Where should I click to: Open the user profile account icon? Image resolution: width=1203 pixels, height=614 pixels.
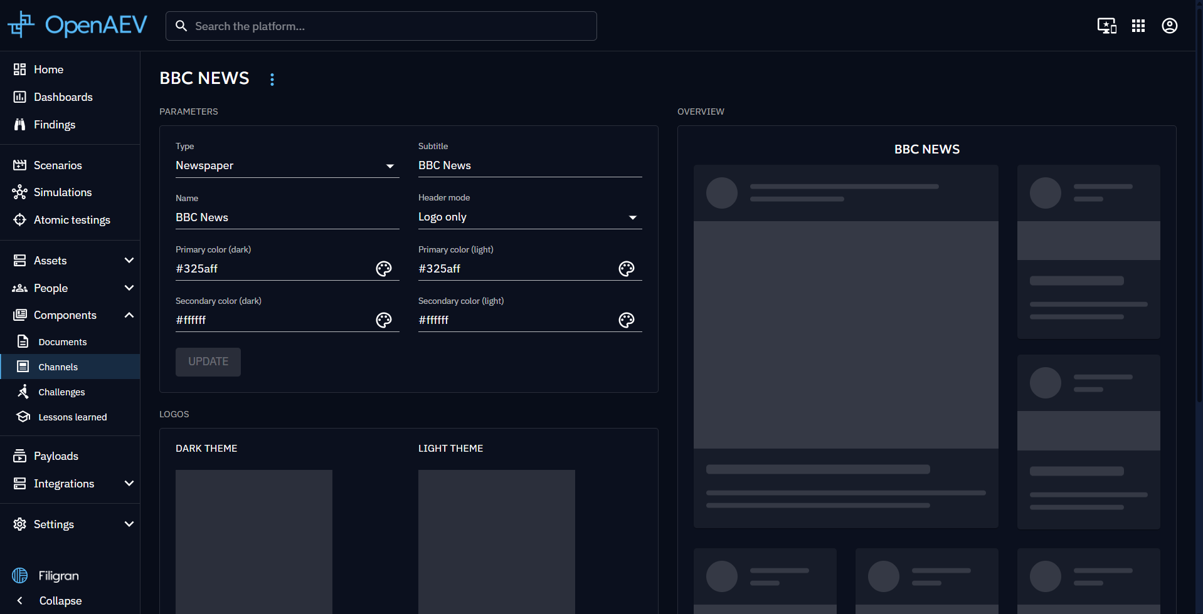(x=1169, y=26)
